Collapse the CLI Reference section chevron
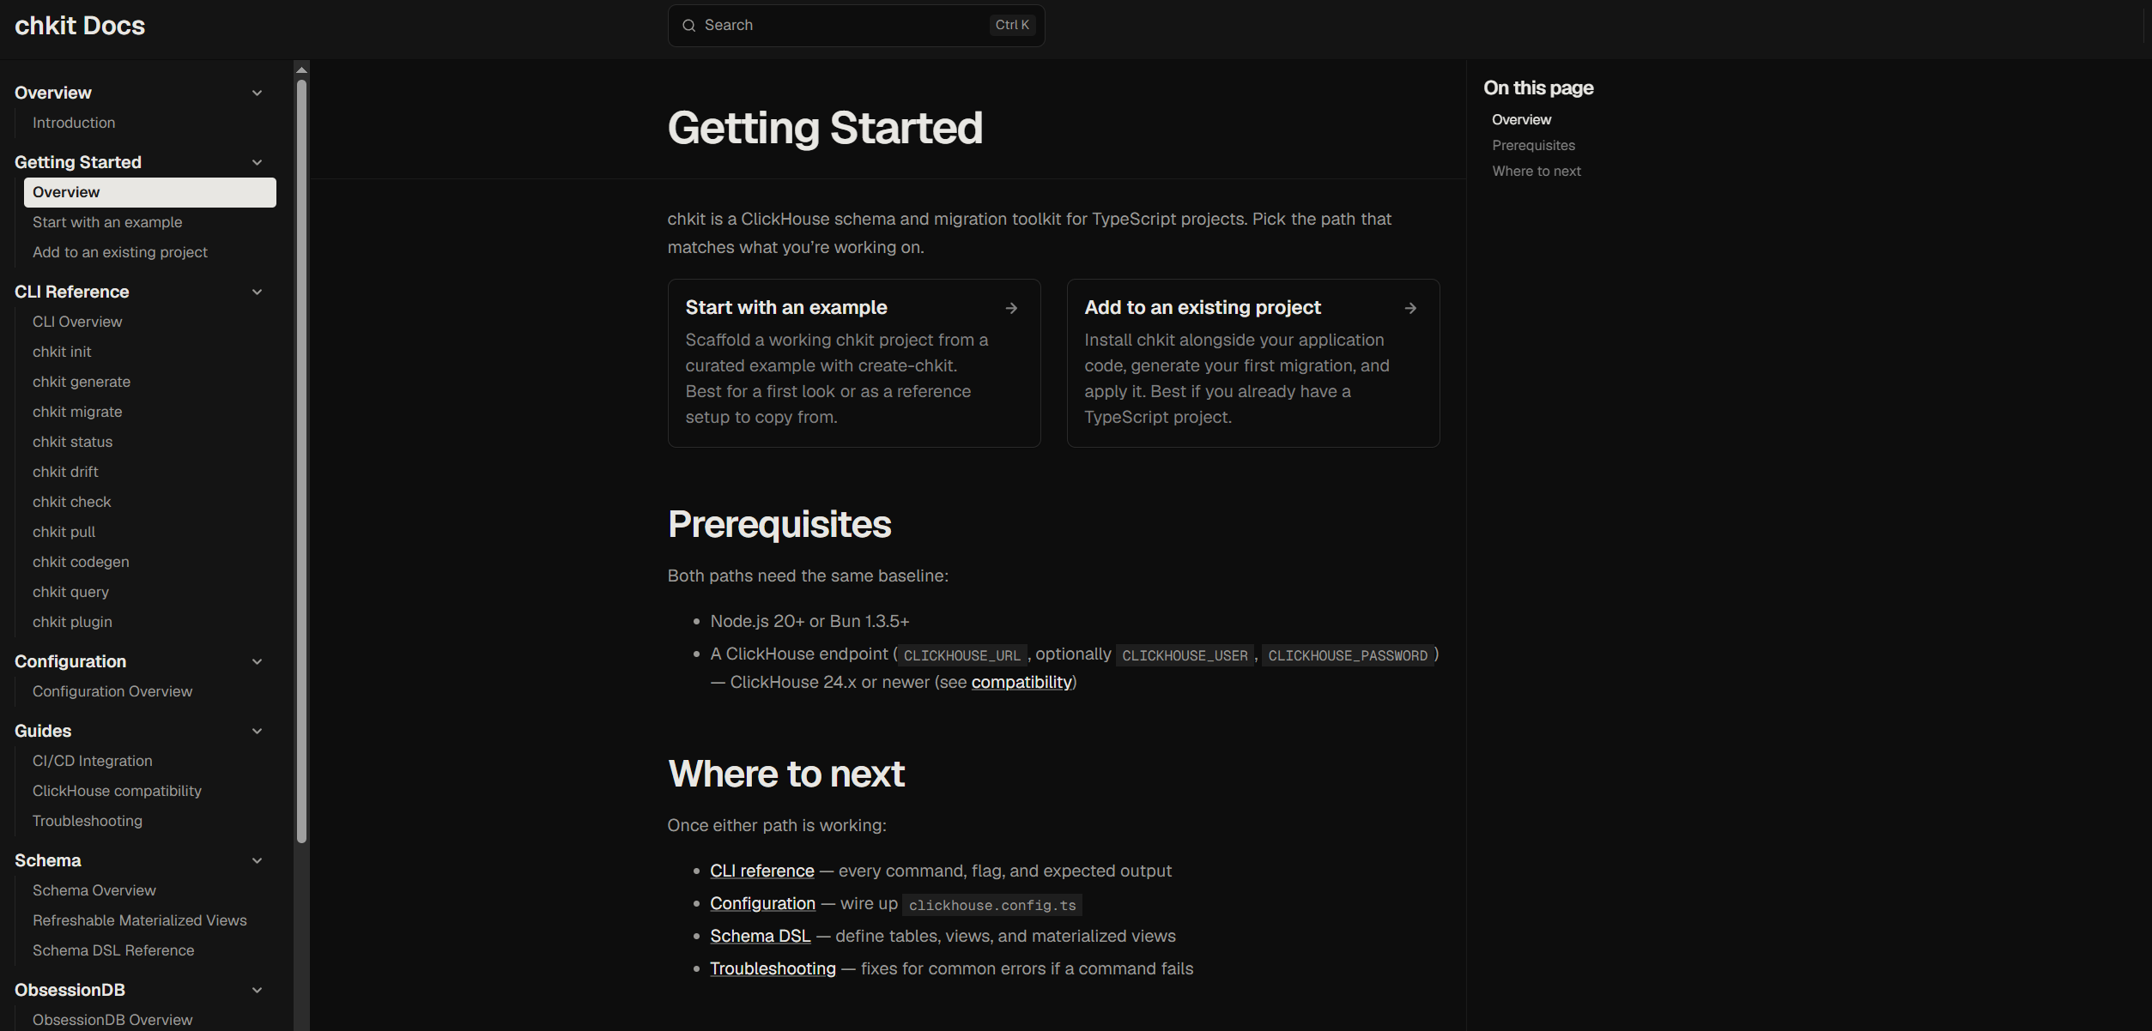Screen dimensions: 2152x1031 pyautogui.click(x=257, y=292)
